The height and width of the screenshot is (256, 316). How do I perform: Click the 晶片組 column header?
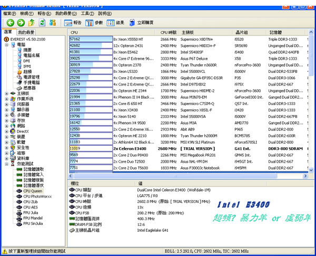click(x=249, y=33)
